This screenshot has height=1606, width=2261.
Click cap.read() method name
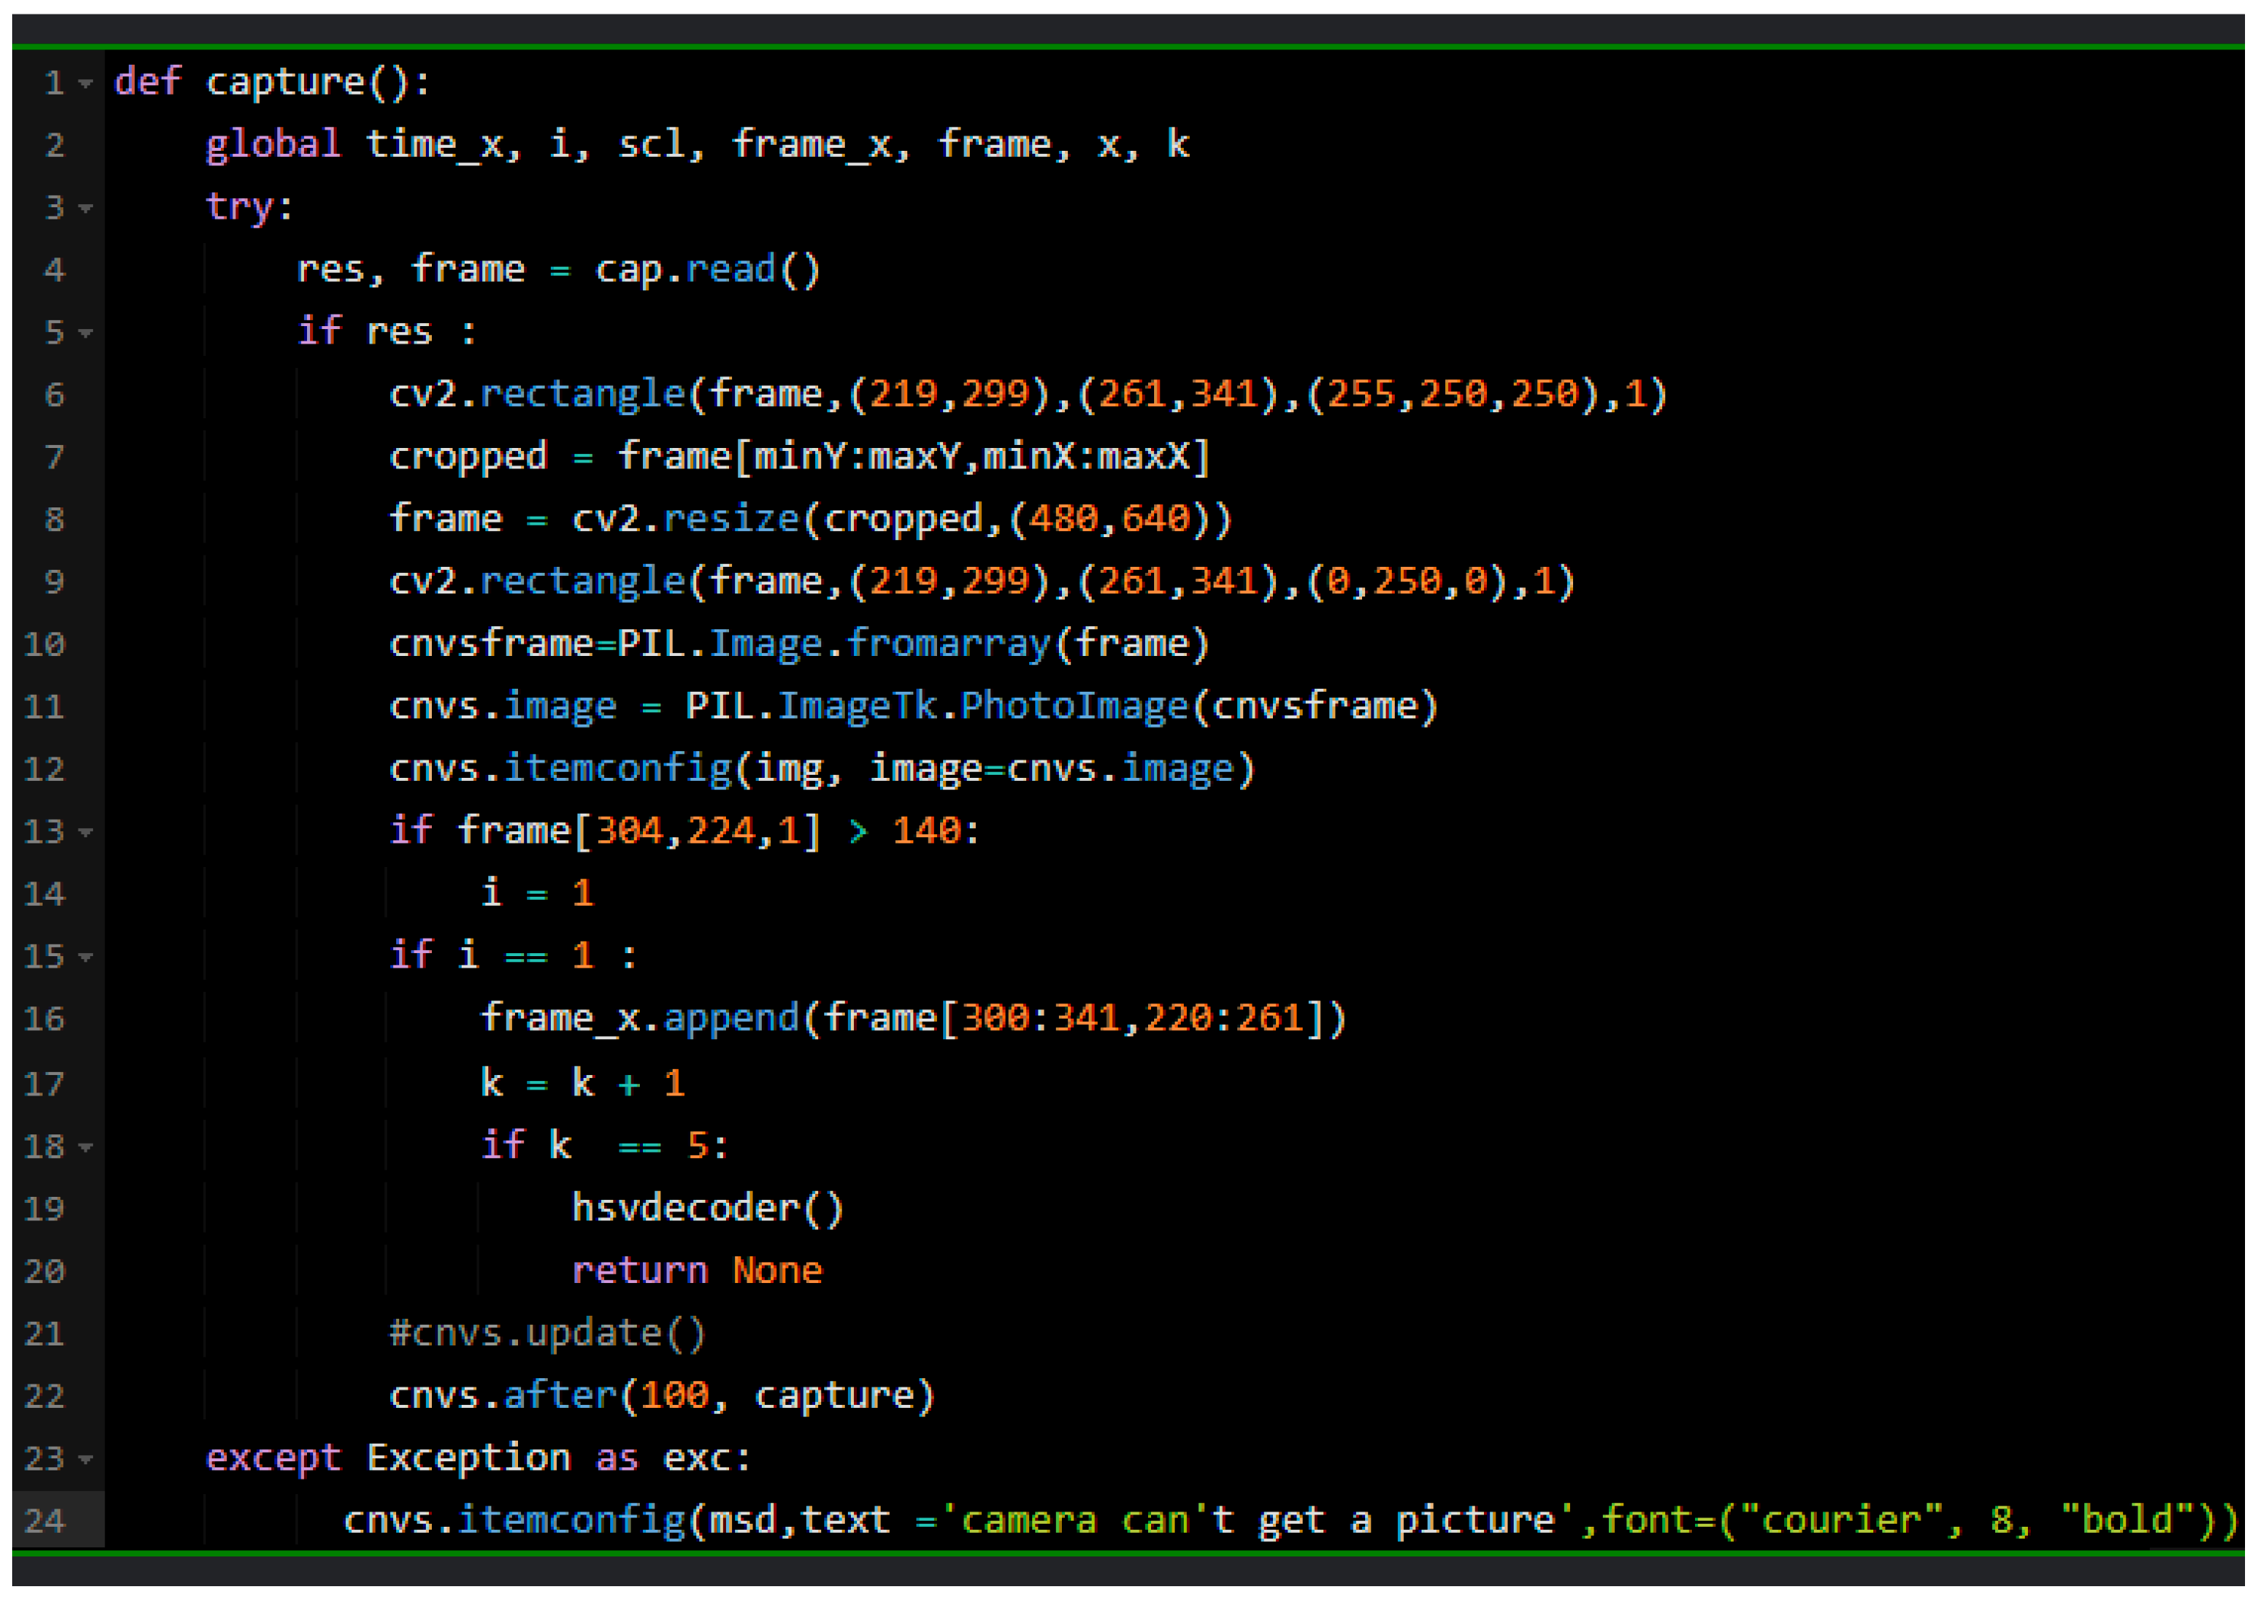tap(731, 270)
